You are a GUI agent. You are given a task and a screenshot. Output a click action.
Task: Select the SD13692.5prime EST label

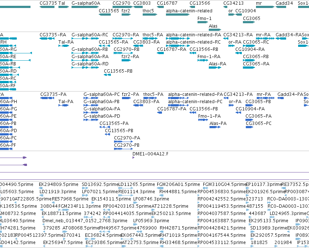coord(100,184)
